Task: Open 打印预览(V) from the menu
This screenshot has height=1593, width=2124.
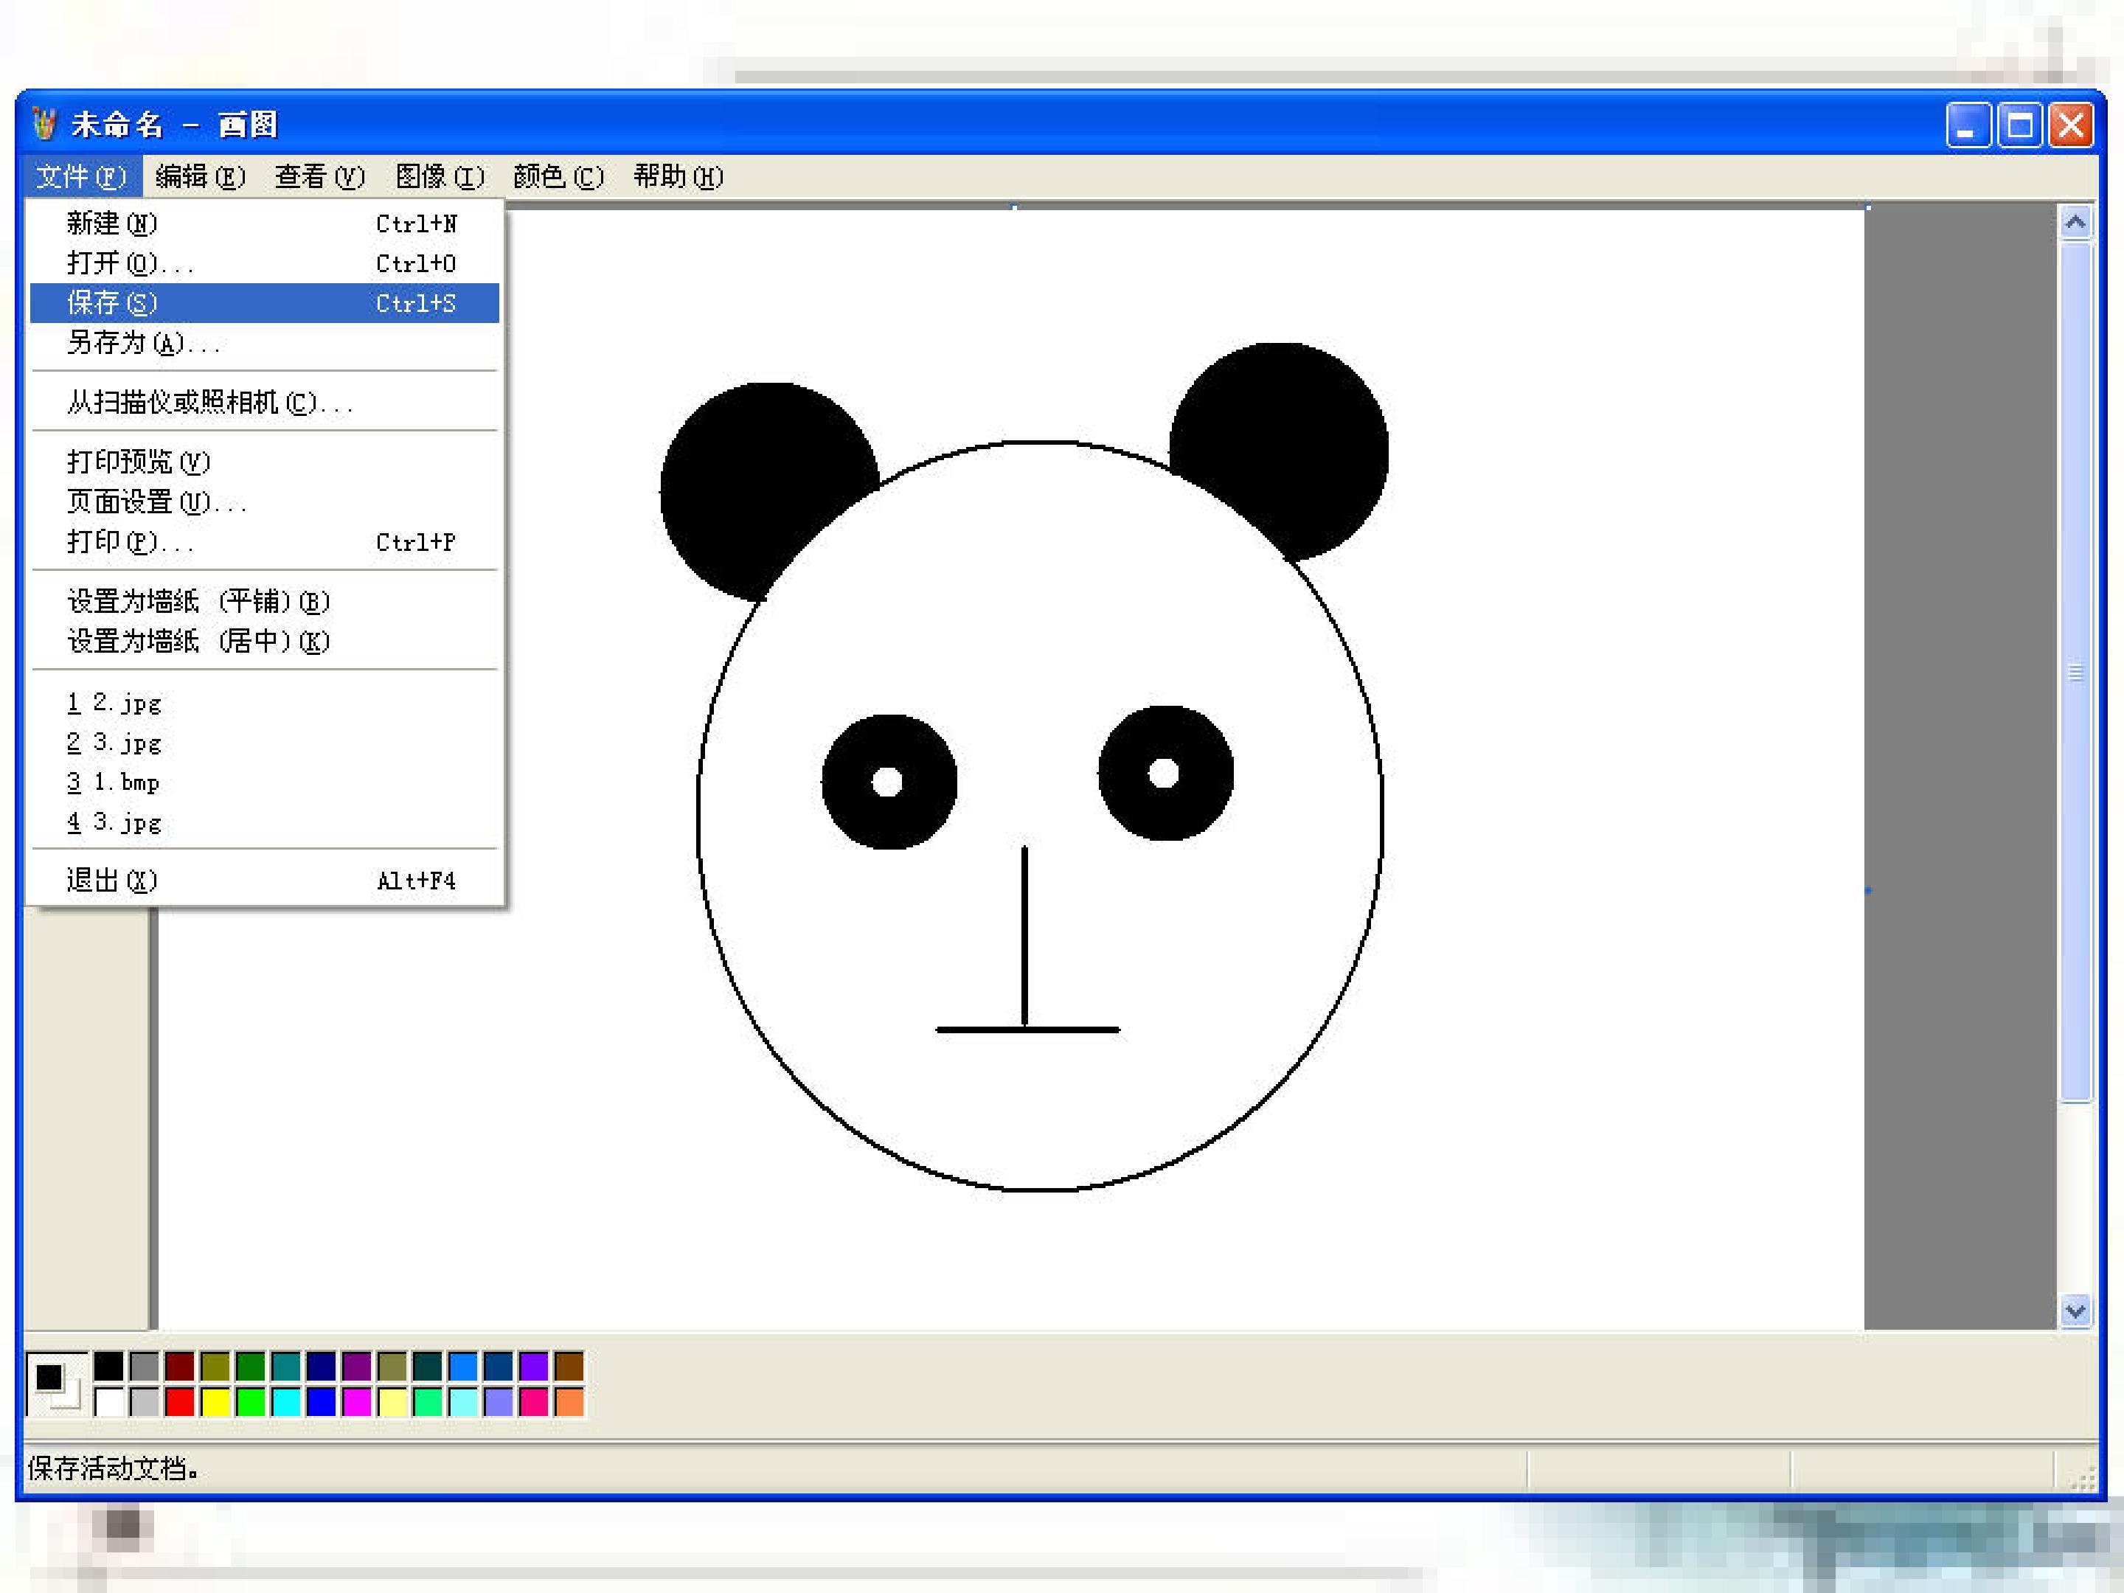Action: click(x=264, y=462)
